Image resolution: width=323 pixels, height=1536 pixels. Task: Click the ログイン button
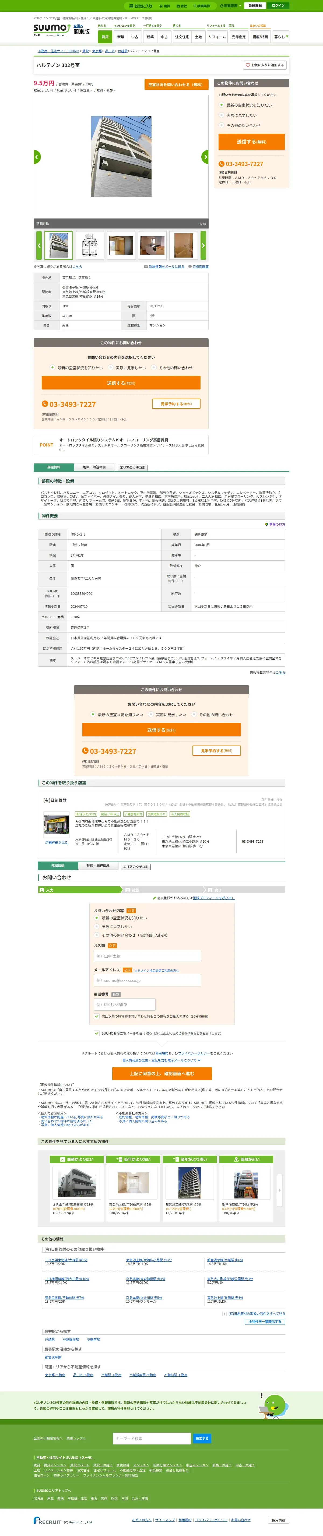(278, 5)
